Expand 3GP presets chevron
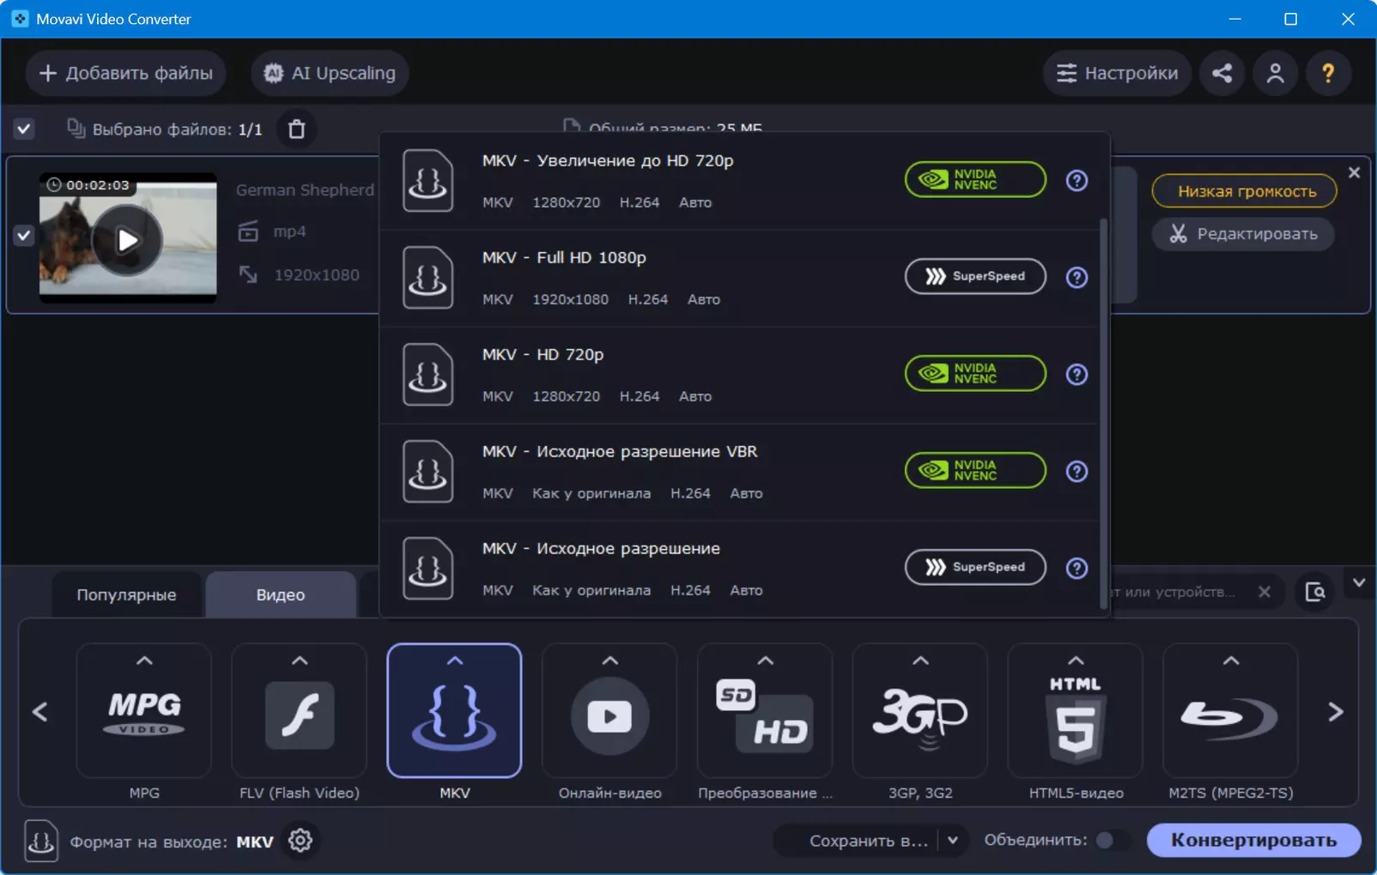The height and width of the screenshot is (875, 1377). [x=920, y=661]
